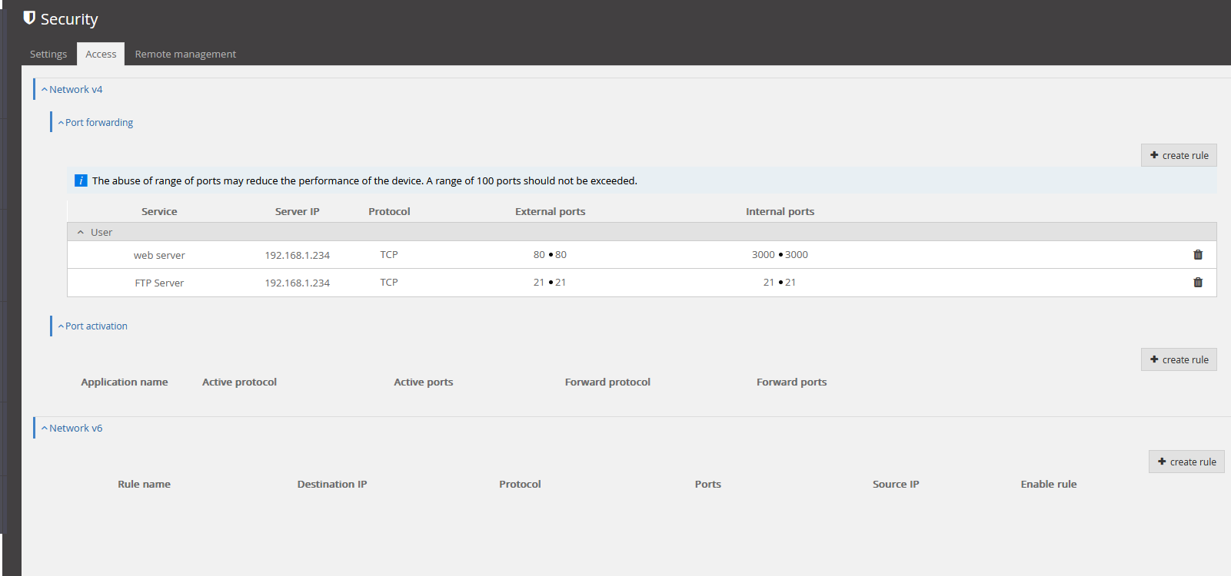
Task: Click the Security shield icon
Action: point(29,18)
